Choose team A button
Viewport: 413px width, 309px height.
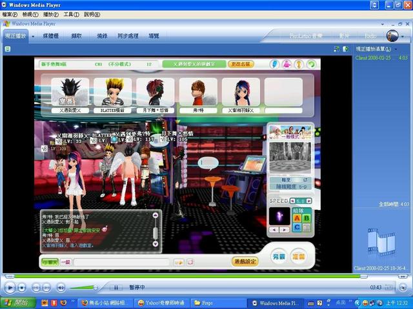[297, 218]
